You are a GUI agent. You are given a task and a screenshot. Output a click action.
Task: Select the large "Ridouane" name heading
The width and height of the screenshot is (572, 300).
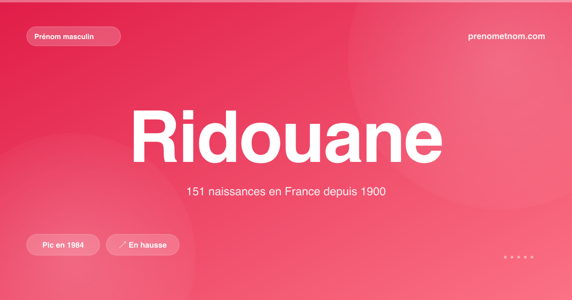pos(286,137)
